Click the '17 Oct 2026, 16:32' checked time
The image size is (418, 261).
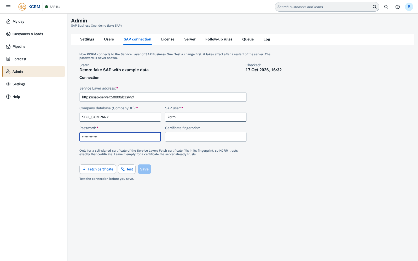coord(264,70)
